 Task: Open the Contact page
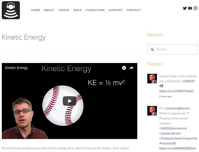click(134, 10)
